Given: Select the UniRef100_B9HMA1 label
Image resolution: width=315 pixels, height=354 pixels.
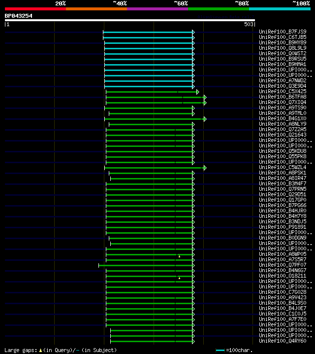Looking at the screenshot, I should (283, 65).
